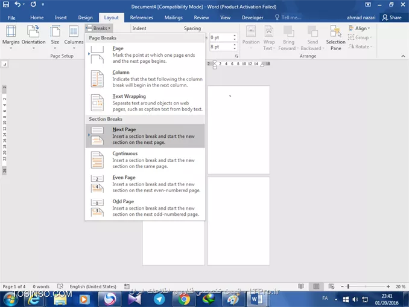Viewport: 409px width, 307px height.
Task: Click the Redo/Repeat icon
Action: point(33,4)
